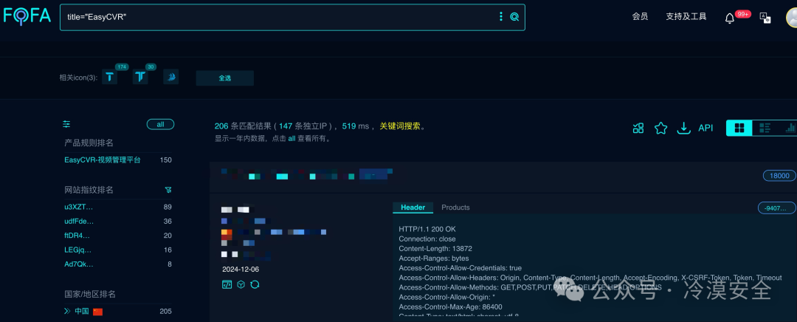Open the blurred result host link
Viewport: 797px width, 322px height.
click(307, 174)
